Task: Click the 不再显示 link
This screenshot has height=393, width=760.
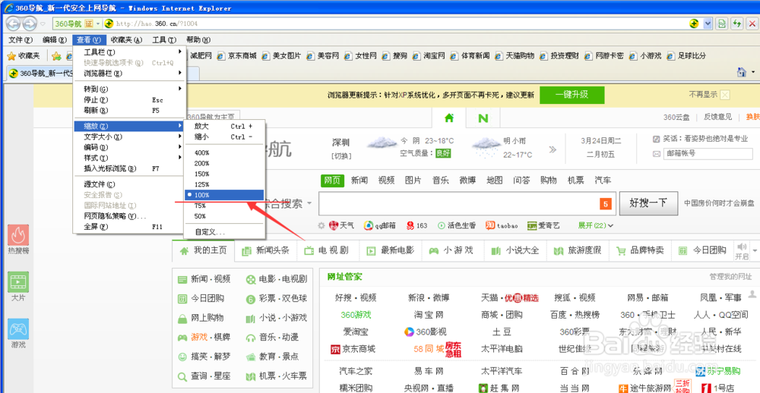Action: click(x=703, y=94)
